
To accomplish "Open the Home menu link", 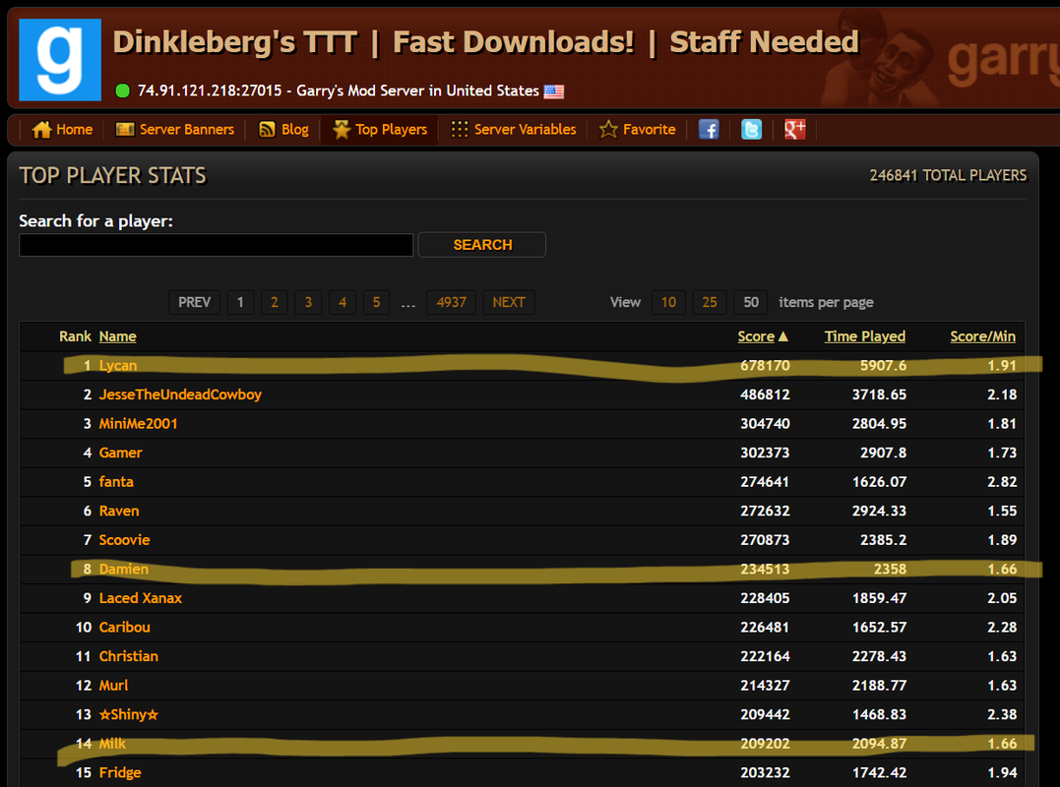I will point(75,129).
